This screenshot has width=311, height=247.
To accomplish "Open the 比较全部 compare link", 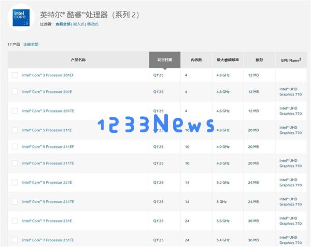I will 31,44.
